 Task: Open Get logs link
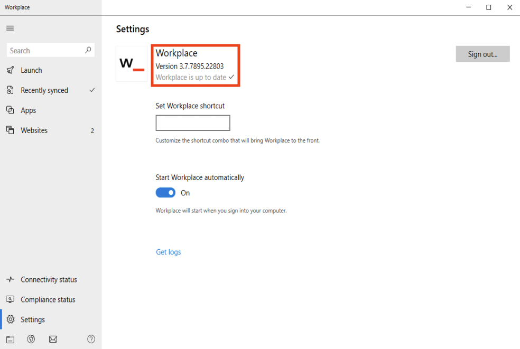(x=168, y=252)
